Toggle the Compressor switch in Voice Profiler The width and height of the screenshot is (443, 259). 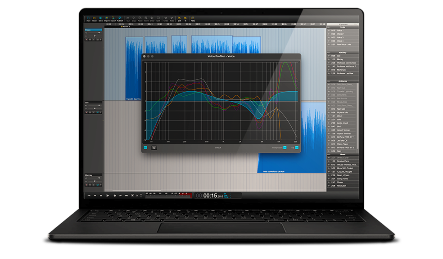pos(285,147)
